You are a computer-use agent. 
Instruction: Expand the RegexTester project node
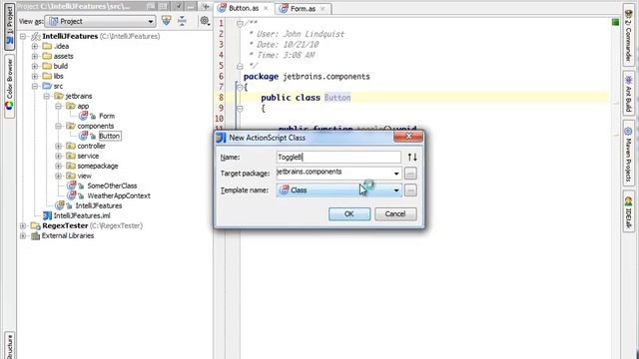[23, 226]
